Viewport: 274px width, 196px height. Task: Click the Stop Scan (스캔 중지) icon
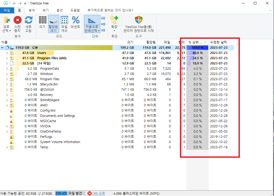18,20
